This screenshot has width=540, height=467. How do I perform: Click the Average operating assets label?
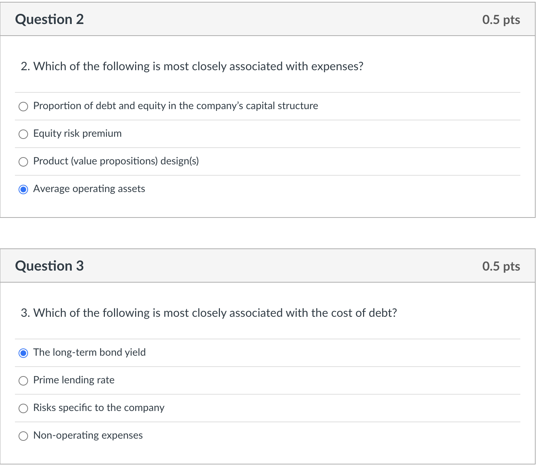[89, 189]
